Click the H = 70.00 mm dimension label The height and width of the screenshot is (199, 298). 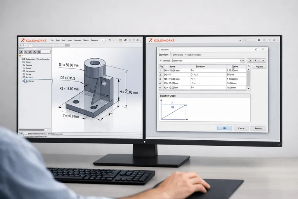(128, 92)
